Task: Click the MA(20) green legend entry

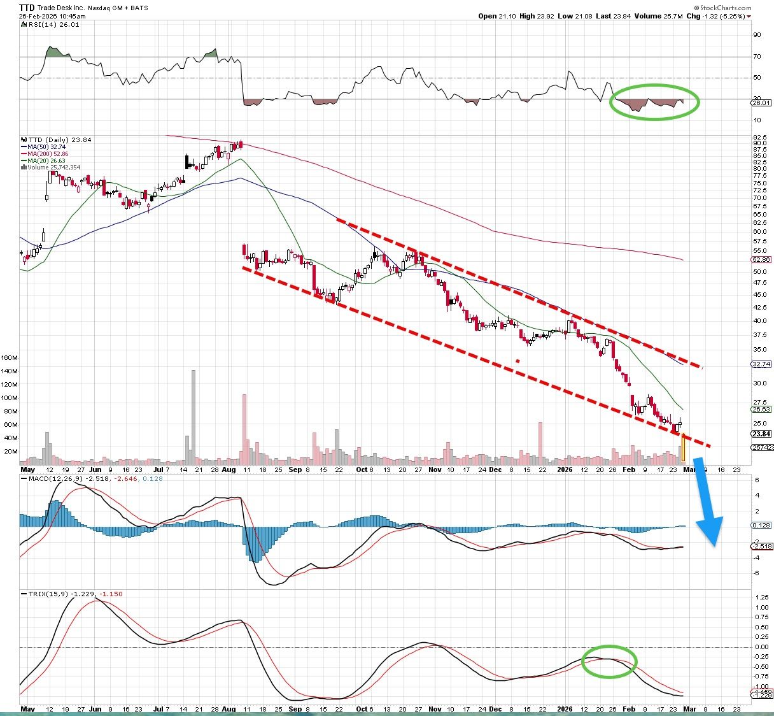Action: tap(45, 161)
